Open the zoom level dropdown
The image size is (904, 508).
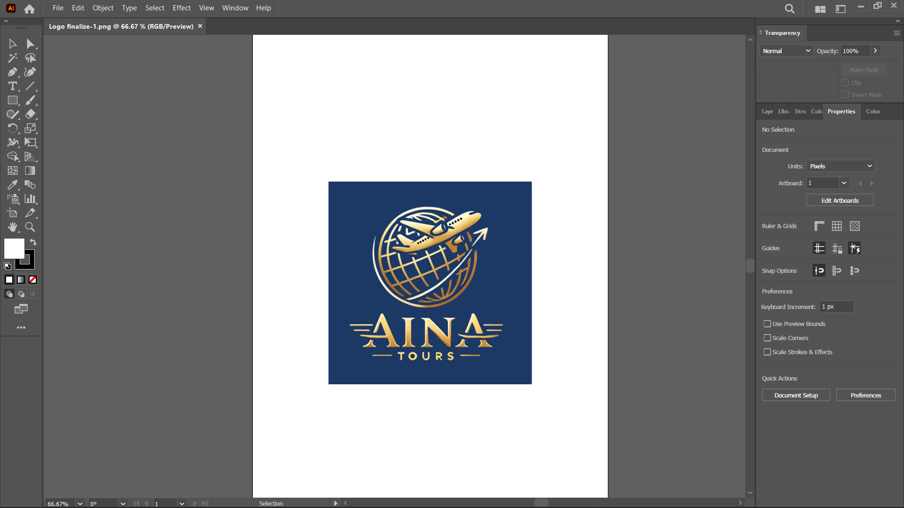click(x=80, y=503)
